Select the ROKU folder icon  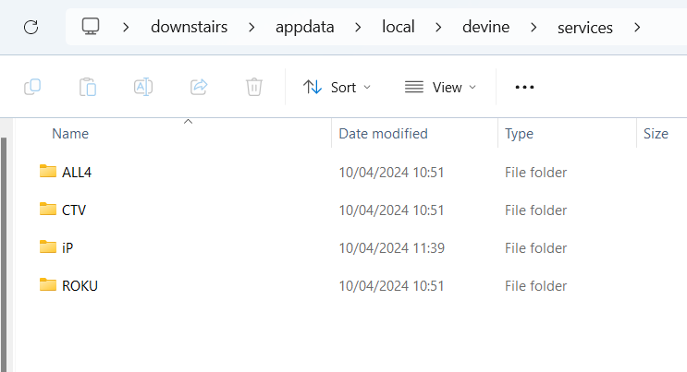49,284
